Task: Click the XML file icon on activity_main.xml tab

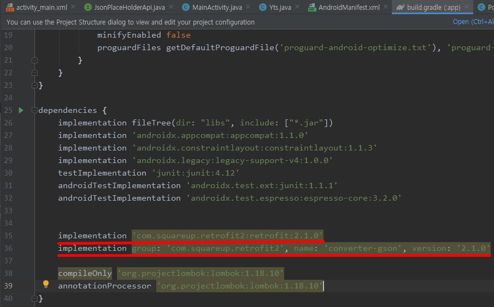Action: [10, 7]
